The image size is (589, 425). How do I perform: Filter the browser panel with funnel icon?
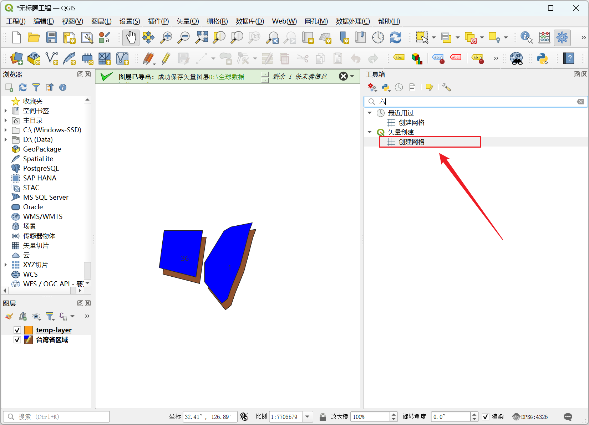pos(36,87)
